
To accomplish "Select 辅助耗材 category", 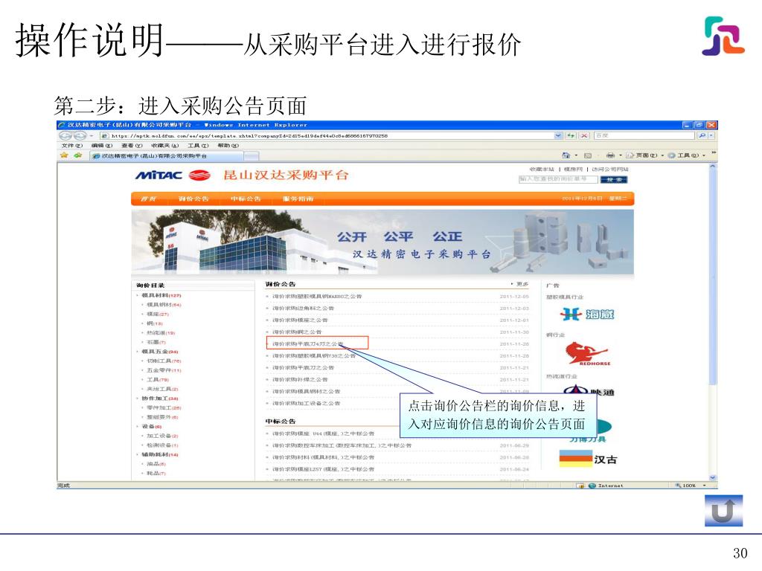I will [160, 454].
